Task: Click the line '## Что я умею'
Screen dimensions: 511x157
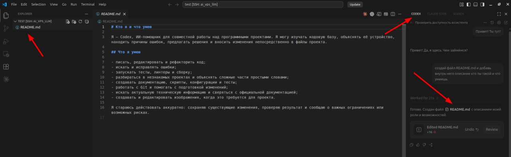Action: [126, 52]
